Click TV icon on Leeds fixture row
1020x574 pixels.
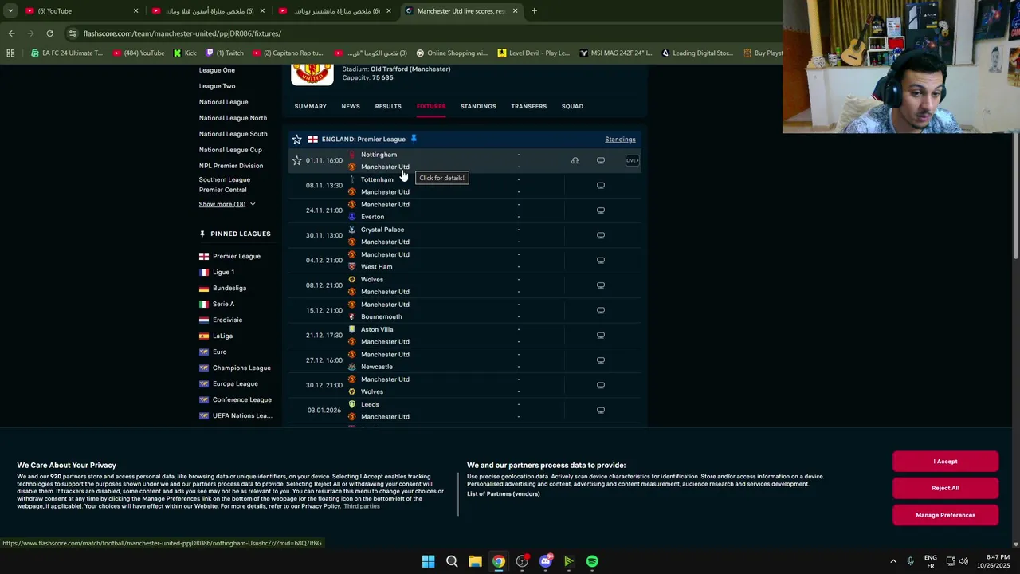(x=601, y=410)
